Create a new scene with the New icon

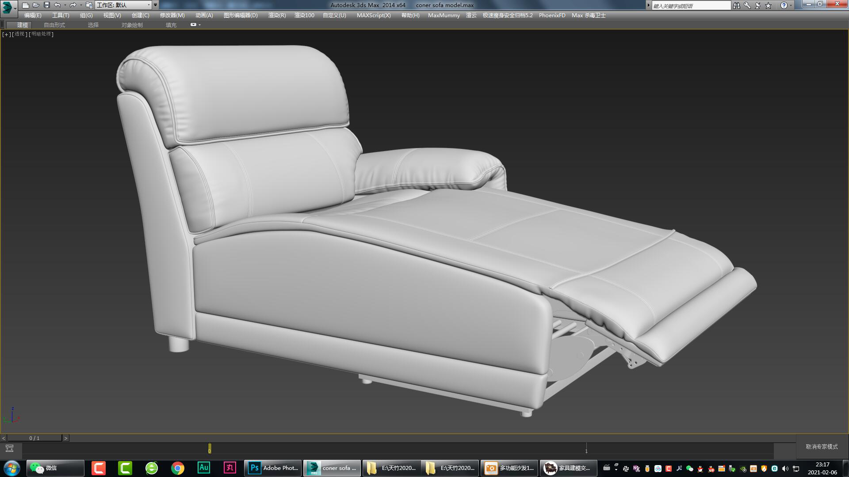point(26,5)
